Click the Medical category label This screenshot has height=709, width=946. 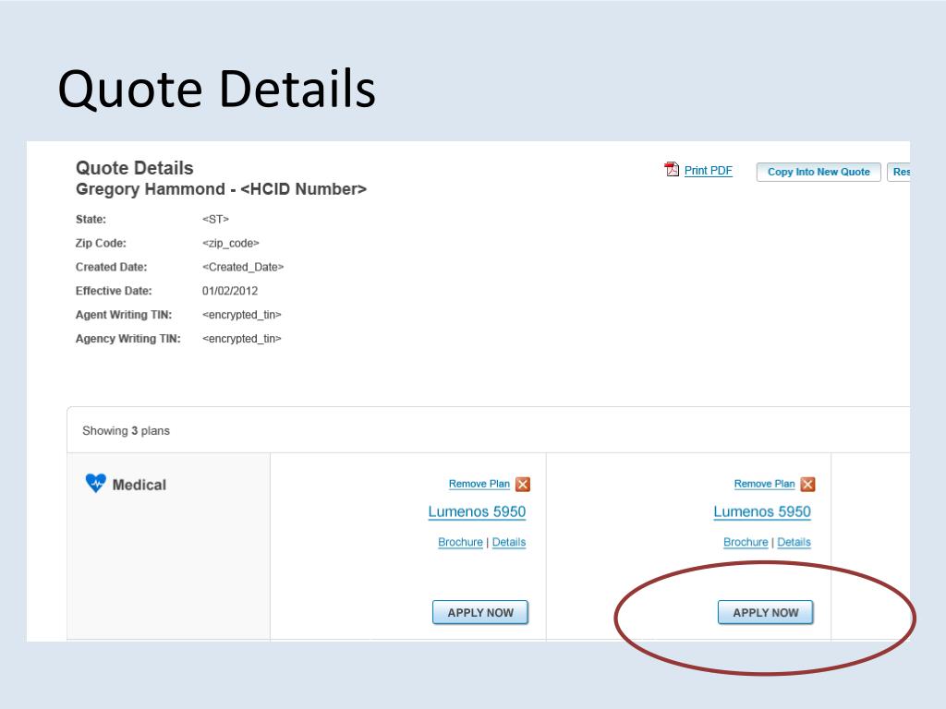point(139,485)
